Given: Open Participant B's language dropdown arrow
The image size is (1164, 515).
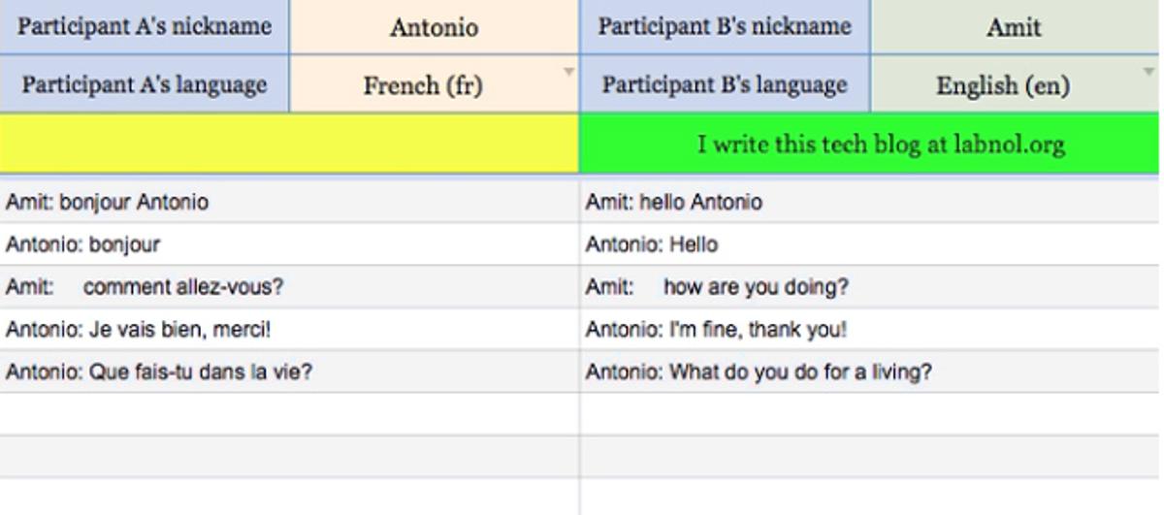Looking at the screenshot, I should 1149,71.
